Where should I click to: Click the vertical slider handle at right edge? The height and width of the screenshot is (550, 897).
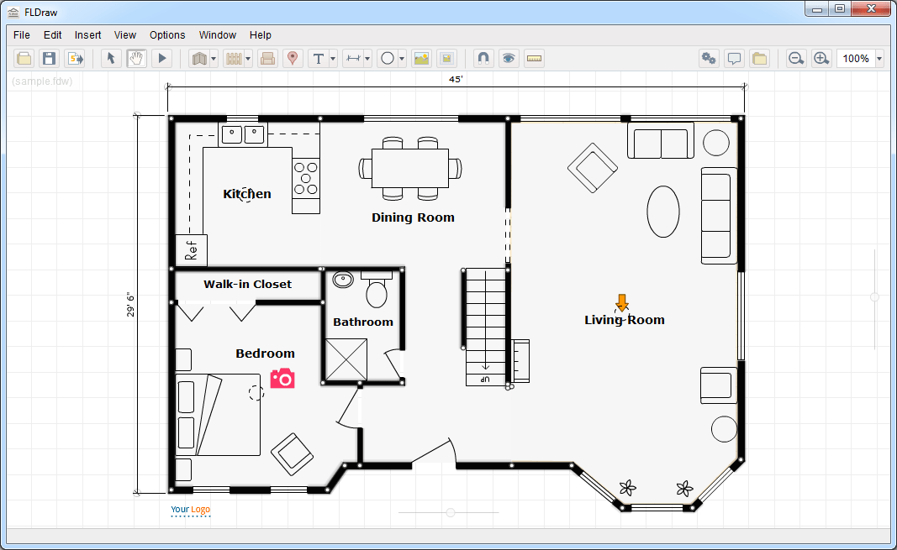coord(874,297)
